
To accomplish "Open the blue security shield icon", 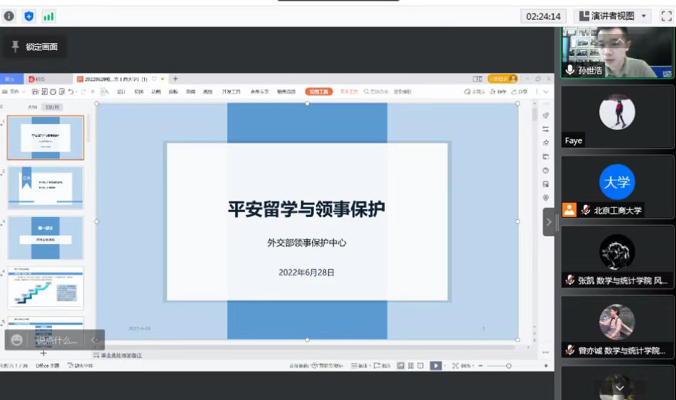I will 29,16.
